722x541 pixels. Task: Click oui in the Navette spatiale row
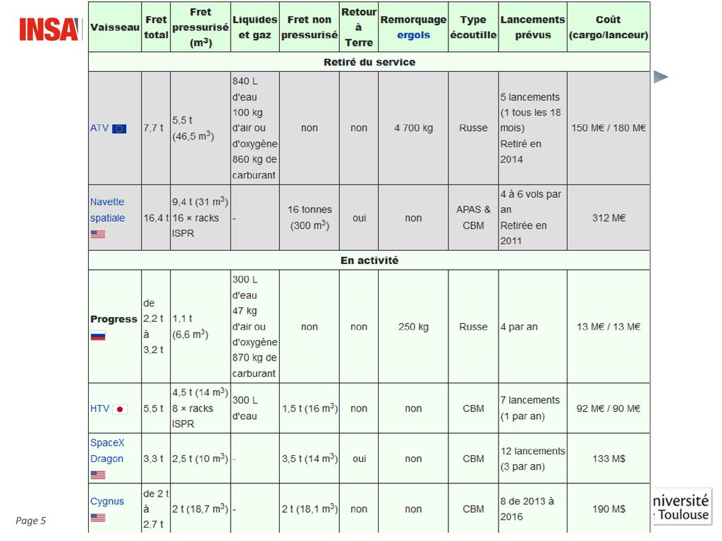pyautogui.click(x=359, y=218)
